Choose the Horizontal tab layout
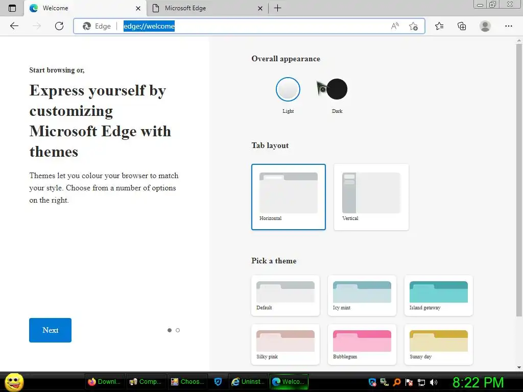Screen dimensions: 523x392 (289, 197)
